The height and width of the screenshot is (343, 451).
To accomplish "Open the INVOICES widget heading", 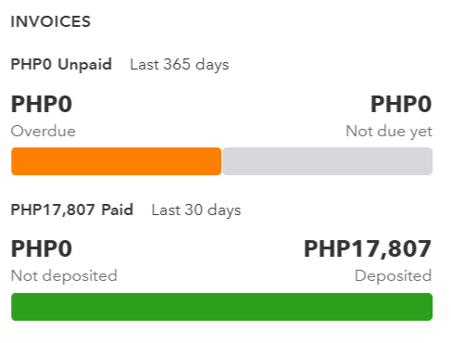I will [x=51, y=22].
